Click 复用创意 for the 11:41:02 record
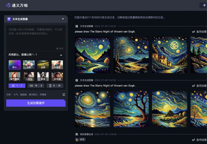Image resolution: width=207 pixels, height=144 pixels. (x=201, y=86)
